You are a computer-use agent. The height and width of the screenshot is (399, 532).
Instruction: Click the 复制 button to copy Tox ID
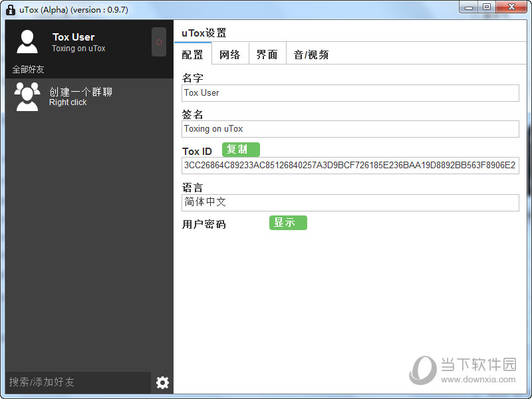pos(241,150)
